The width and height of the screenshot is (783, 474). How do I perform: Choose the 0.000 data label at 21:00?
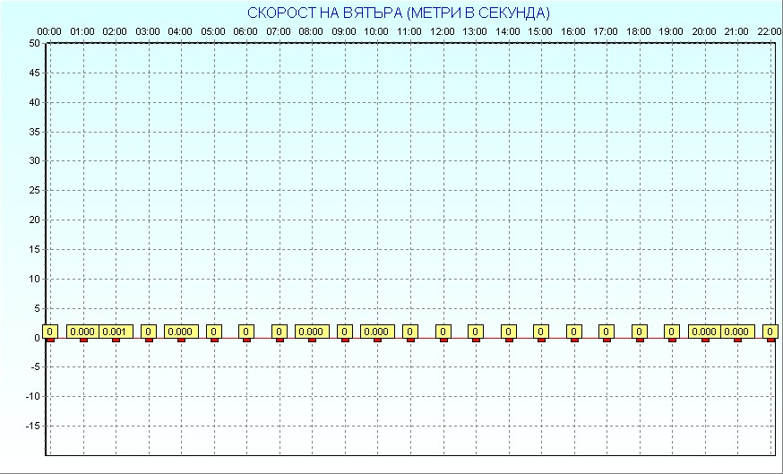[737, 332]
